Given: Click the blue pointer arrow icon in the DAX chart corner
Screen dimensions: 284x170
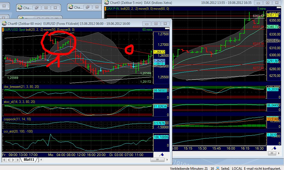Looking at the screenshot, I should click(275, 148).
